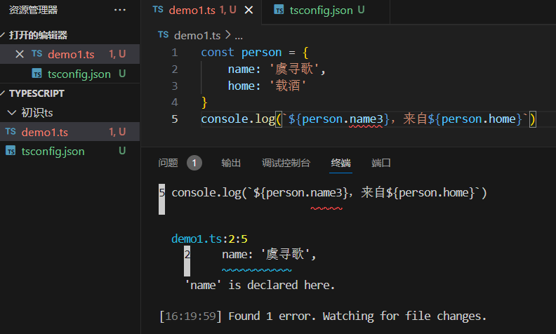Close the demo1.ts editor tab
Image resolution: width=556 pixels, height=334 pixels.
coord(249,11)
